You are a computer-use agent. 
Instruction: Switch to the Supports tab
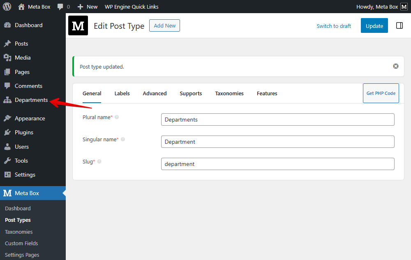191,94
